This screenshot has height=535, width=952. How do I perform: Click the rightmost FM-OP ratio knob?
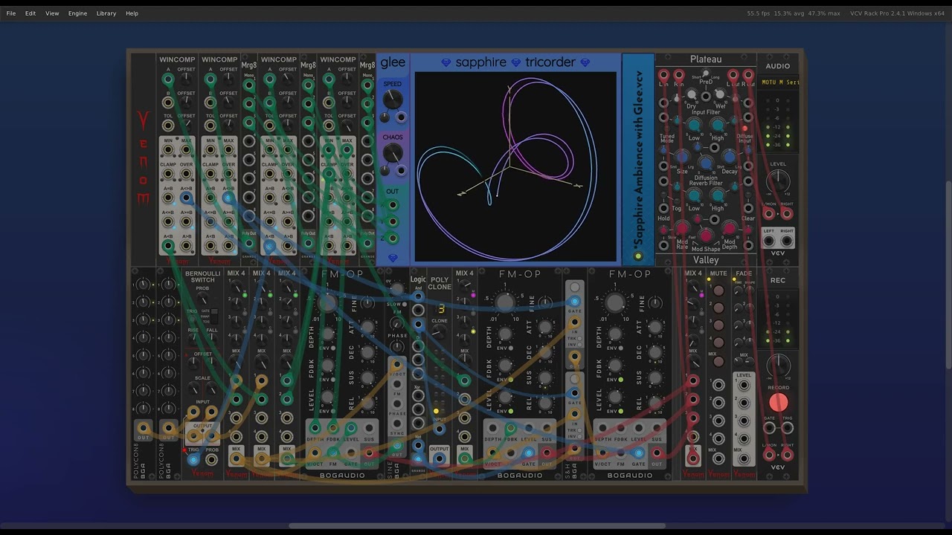click(614, 302)
